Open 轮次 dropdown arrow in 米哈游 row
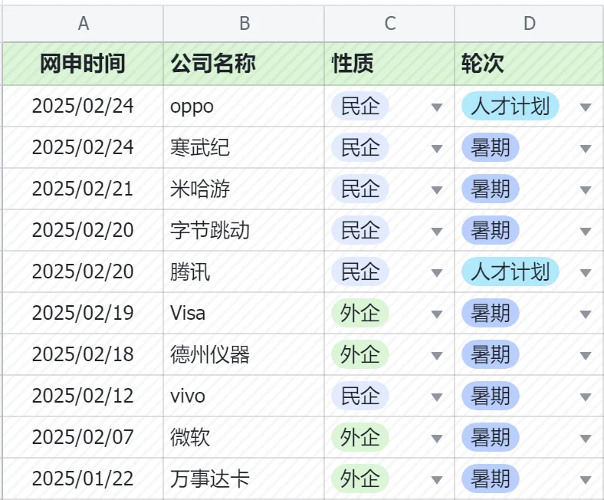This screenshot has height=500, width=604. [x=586, y=190]
